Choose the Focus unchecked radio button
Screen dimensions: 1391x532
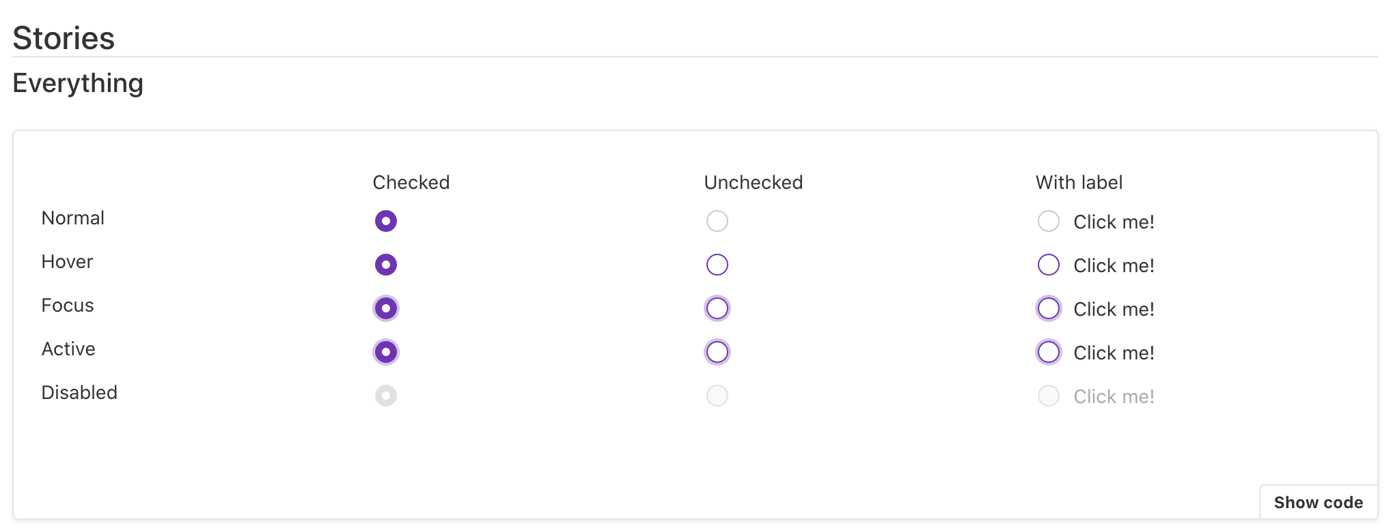pyautogui.click(x=717, y=308)
